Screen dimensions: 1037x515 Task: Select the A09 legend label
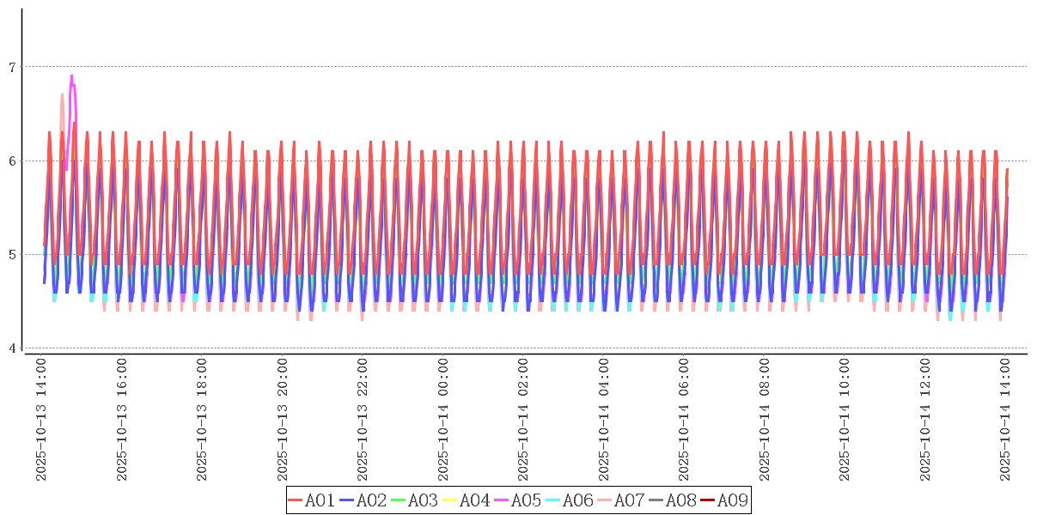pyautogui.click(x=732, y=500)
